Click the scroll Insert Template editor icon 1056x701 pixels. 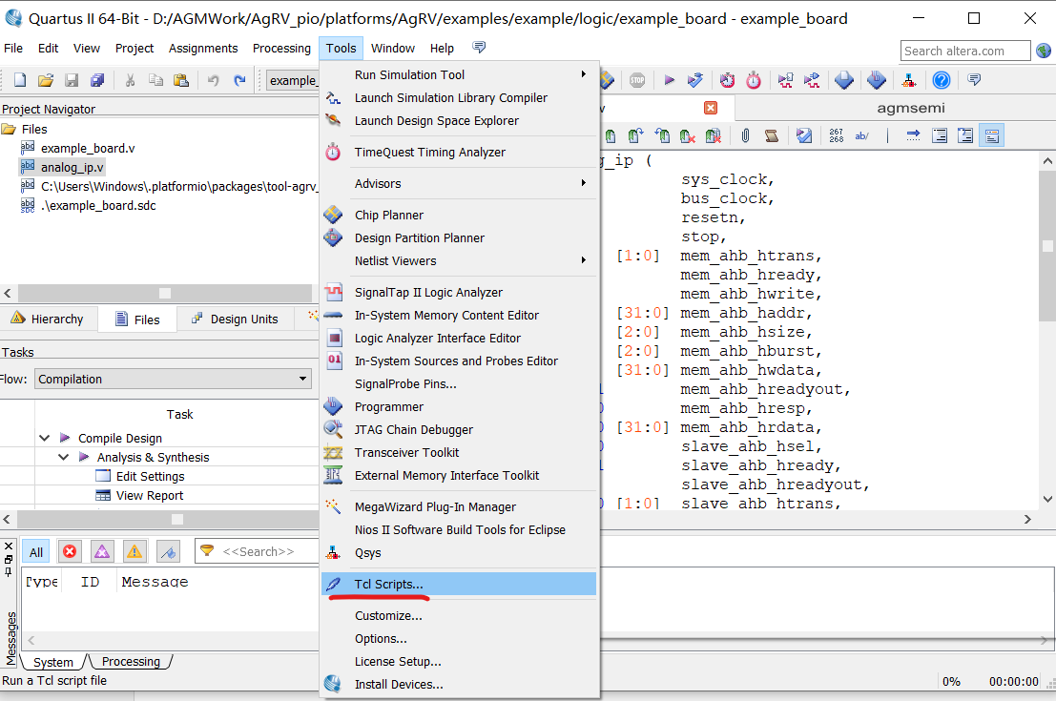point(772,135)
